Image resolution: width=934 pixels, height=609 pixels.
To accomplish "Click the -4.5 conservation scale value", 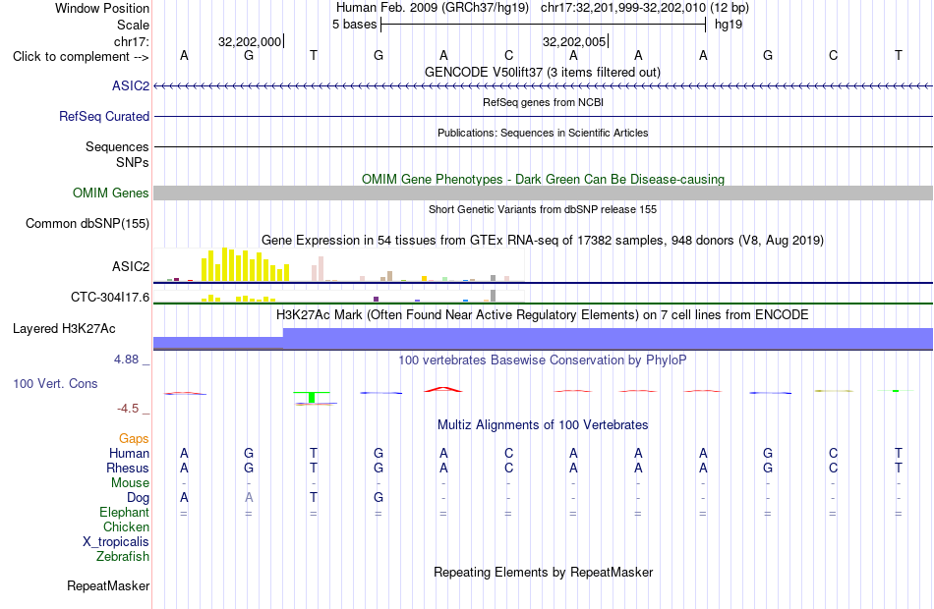I will [x=128, y=409].
